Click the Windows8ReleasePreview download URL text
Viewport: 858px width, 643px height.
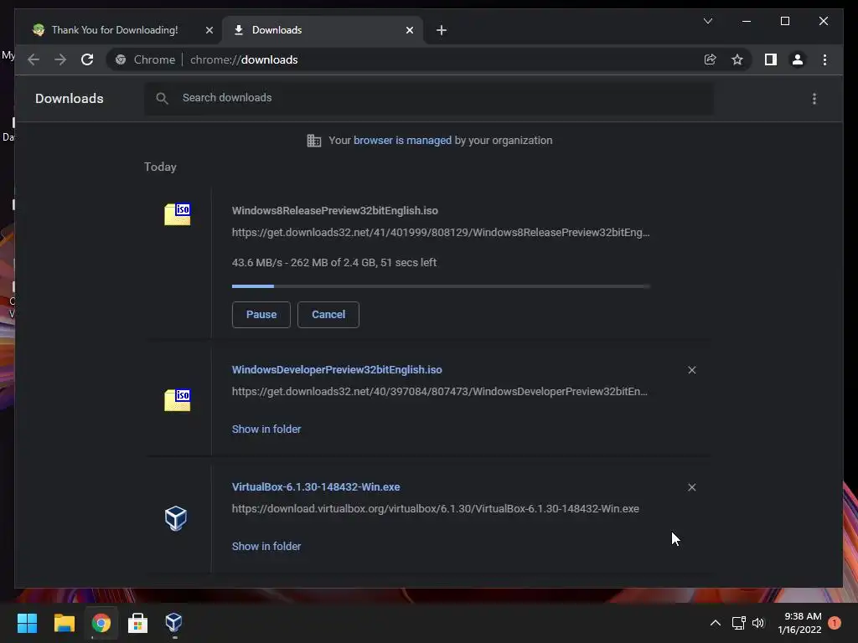coord(441,233)
